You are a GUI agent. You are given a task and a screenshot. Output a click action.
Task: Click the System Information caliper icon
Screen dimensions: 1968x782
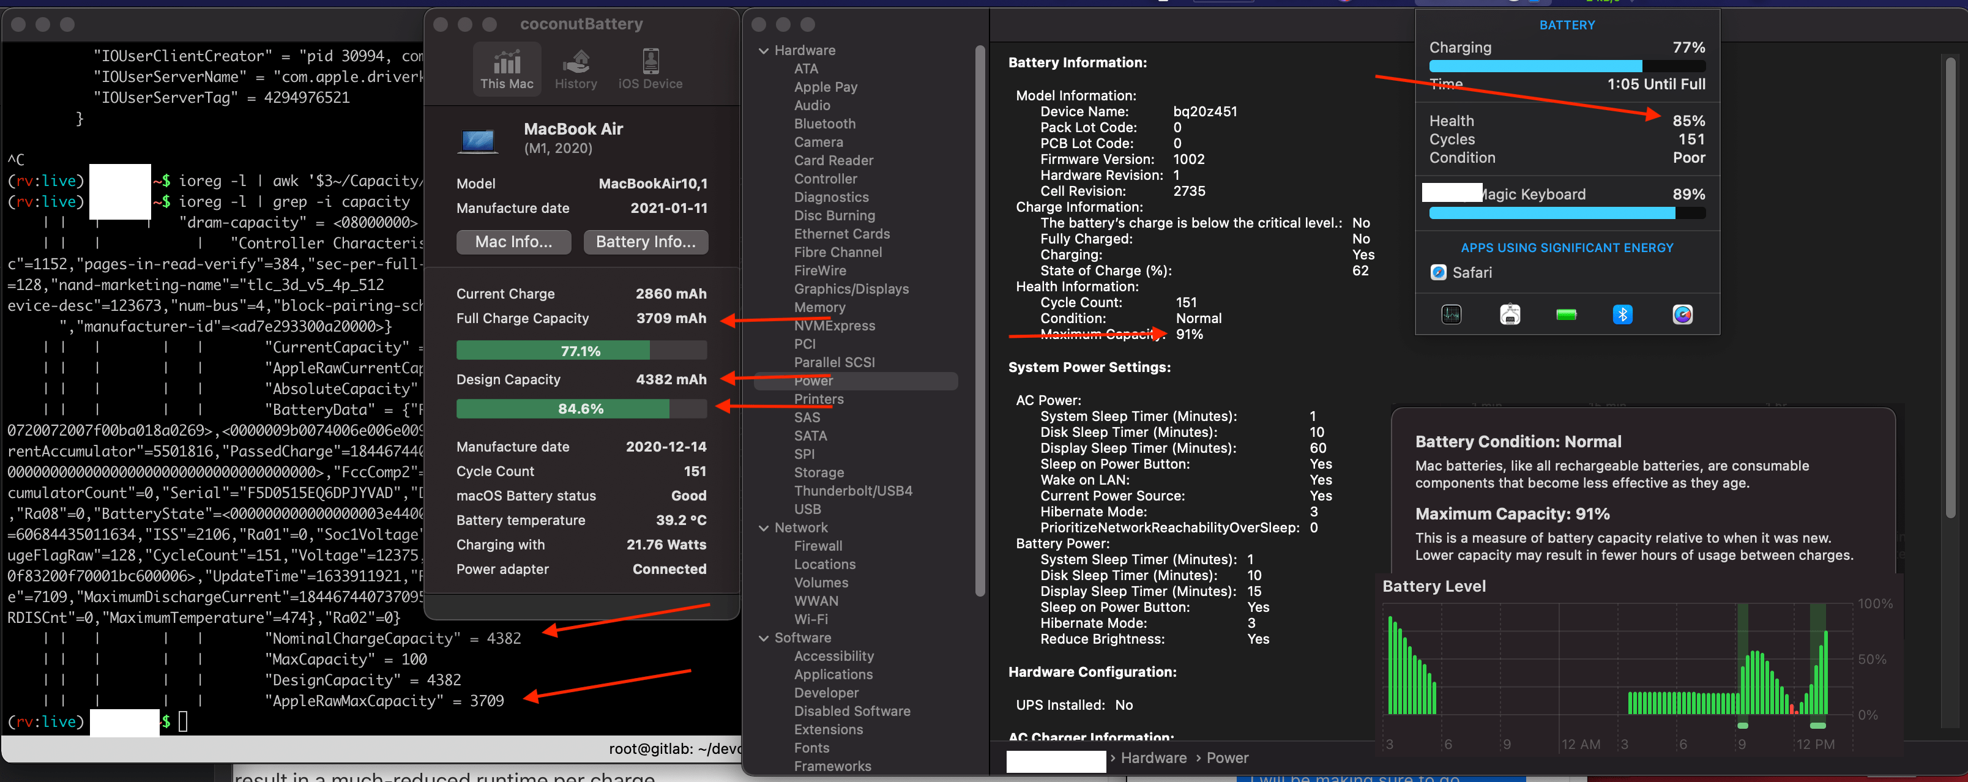coord(1510,314)
